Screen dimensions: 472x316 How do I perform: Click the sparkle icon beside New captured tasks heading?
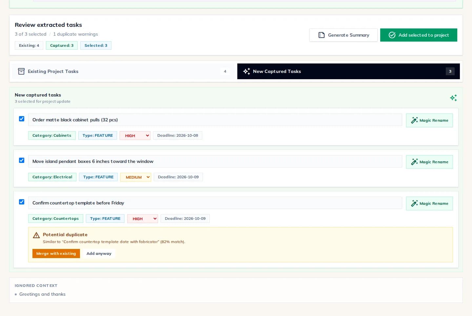pos(453,98)
